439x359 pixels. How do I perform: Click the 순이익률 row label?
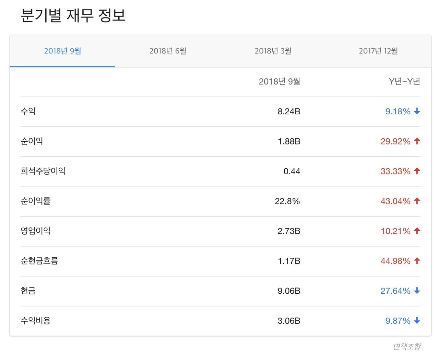[36, 201]
